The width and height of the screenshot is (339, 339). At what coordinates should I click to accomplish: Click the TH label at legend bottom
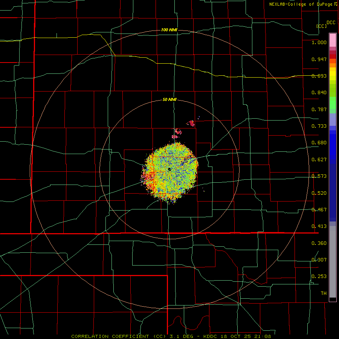point(324,293)
